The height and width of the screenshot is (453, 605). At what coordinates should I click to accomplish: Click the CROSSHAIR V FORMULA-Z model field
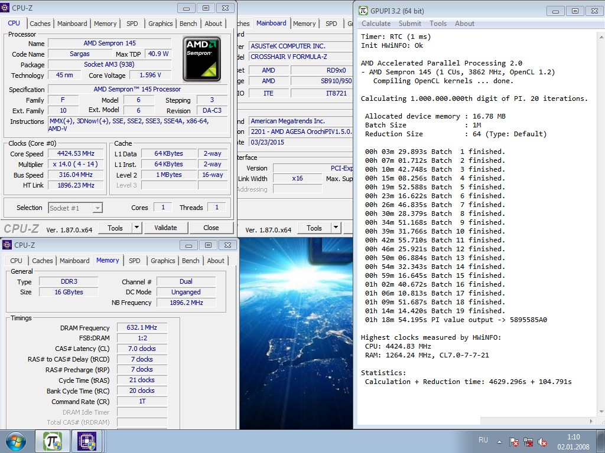pos(301,57)
